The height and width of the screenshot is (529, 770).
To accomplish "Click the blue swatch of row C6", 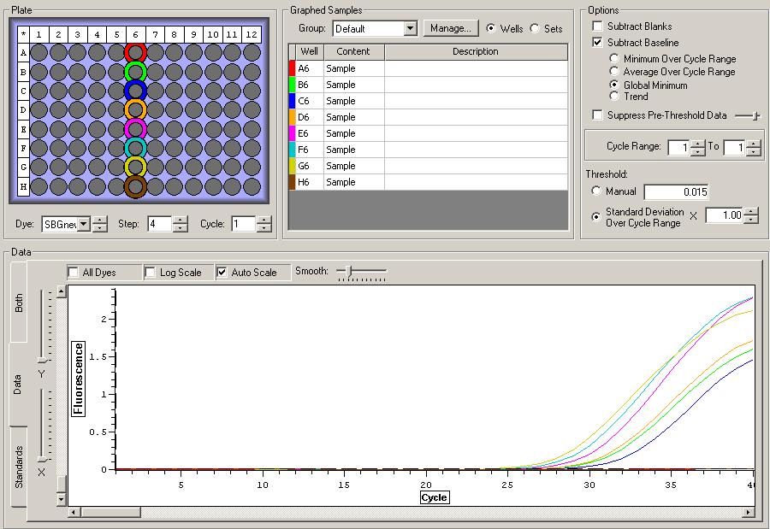I will coord(293,101).
